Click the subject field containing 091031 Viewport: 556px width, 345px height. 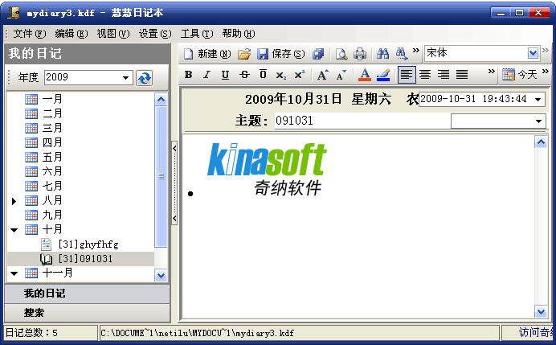[x=362, y=121]
